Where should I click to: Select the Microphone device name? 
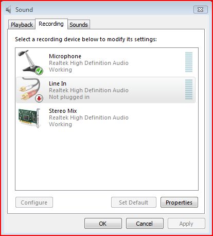tap(65, 56)
